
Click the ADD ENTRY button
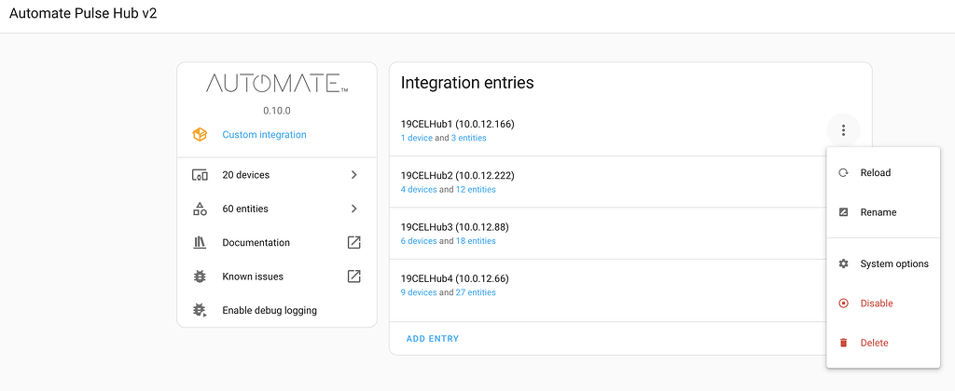[433, 339]
